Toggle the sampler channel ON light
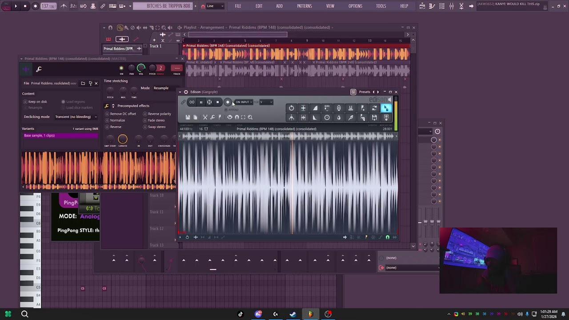 121,68
